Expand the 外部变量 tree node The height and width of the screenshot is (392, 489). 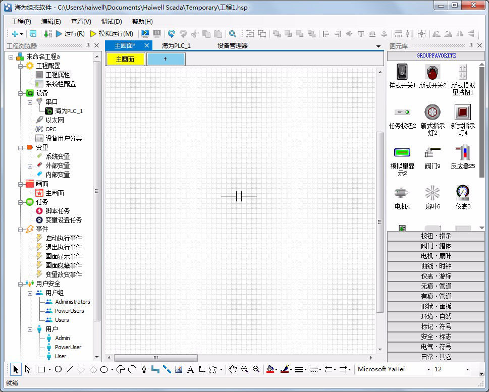click(30, 165)
